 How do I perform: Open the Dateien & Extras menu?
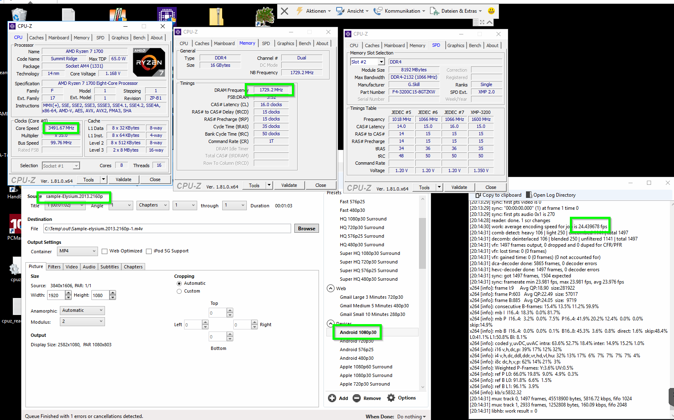(x=456, y=11)
